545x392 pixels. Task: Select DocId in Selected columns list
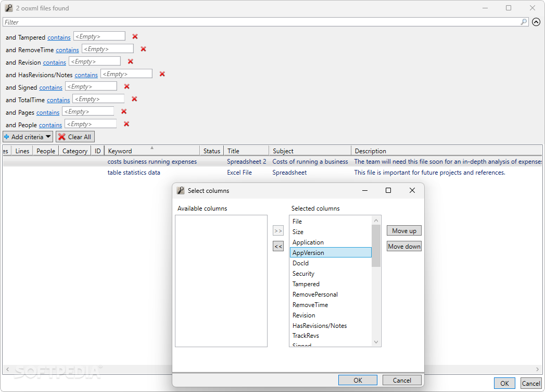tap(331, 263)
